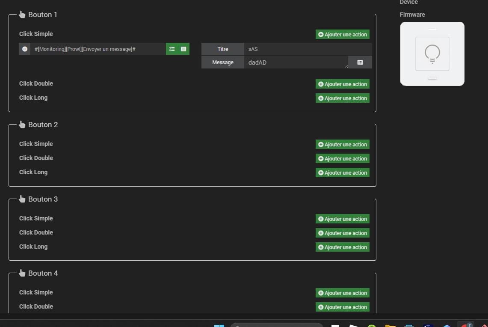Click the hand icon next to Bouton 2
488x327 pixels.
[x=22, y=124]
